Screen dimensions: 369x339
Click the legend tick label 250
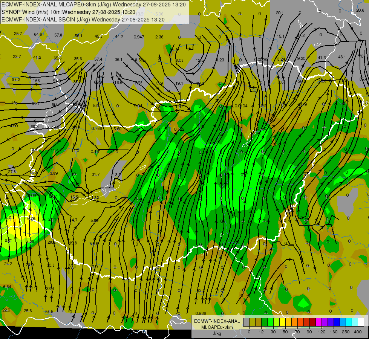(346, 332)
